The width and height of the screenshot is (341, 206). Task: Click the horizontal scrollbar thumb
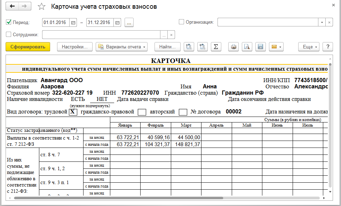tap(119, 198)
